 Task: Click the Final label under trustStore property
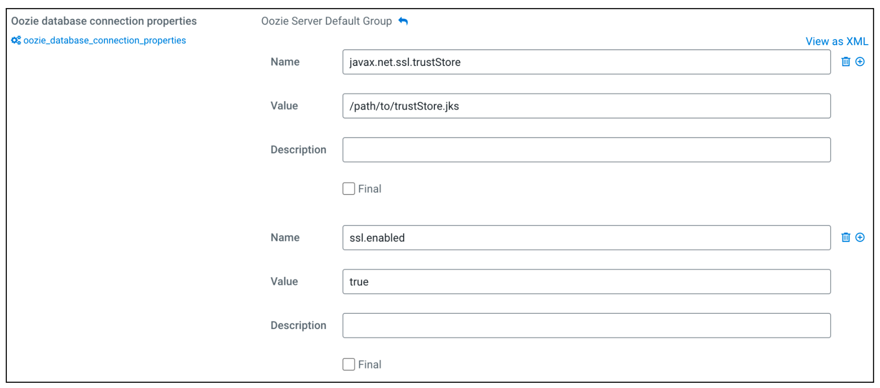click(x=370, y=189)
